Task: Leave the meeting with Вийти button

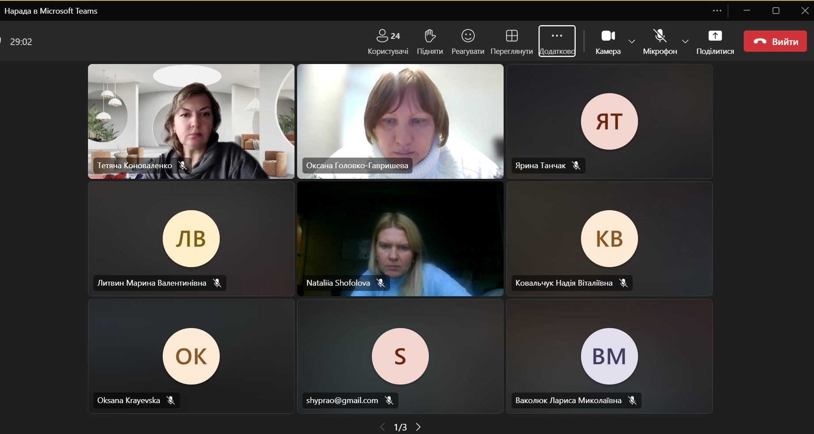Action: click(x=775, y=42)
